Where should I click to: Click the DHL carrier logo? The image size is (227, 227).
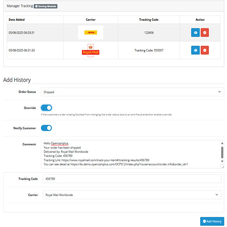[x=90, y=32]
